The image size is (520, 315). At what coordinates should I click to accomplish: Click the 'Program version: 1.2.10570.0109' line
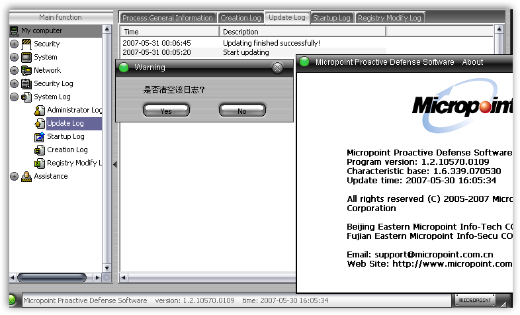[x=418, y=162]
